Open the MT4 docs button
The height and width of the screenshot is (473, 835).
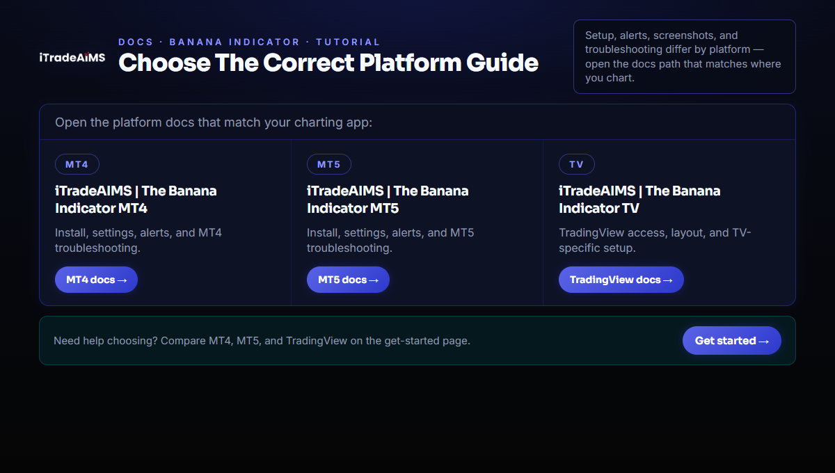point(96,280)
